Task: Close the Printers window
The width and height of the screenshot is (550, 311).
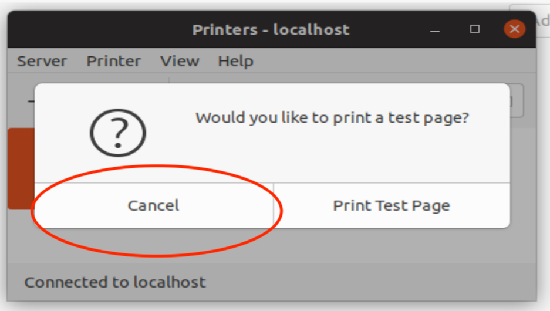Action: point(514,29)
